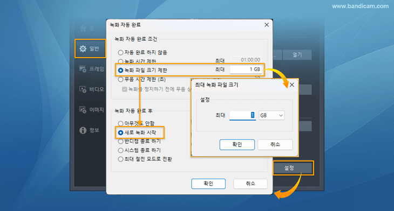Close the 녹화 자동 완료 dialog
Image resolution: width=394 pixels, height=211 pixels.
267,25
